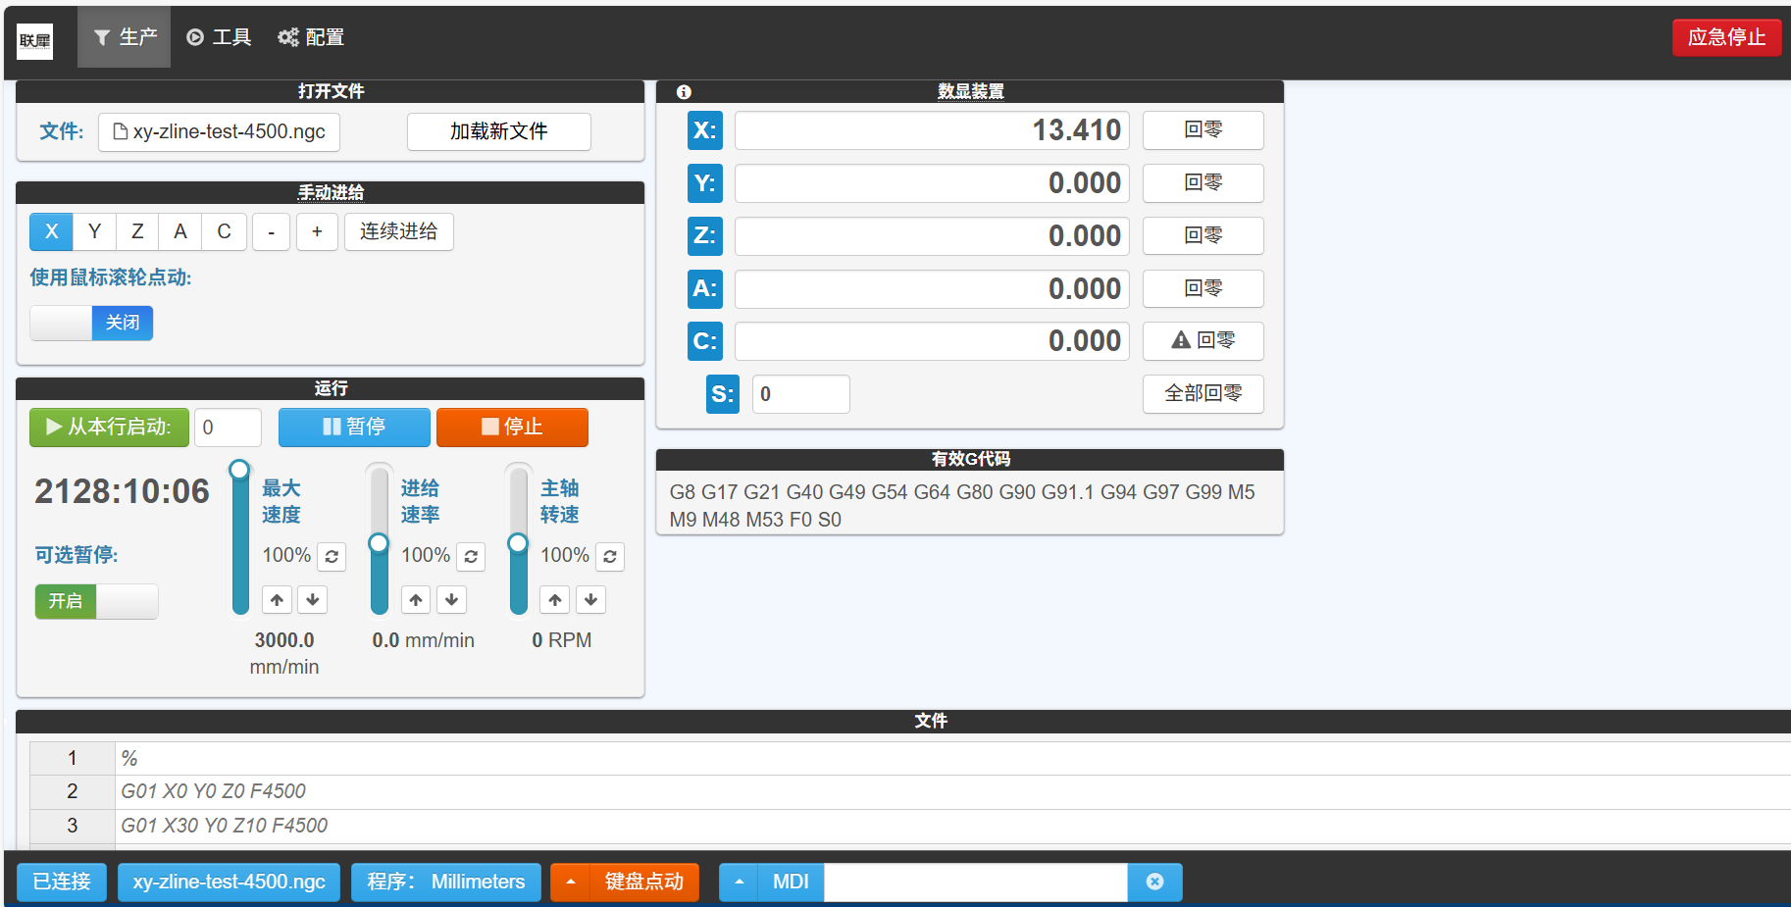Click the 应急停止 emergency stop button

pos(1726,37)
